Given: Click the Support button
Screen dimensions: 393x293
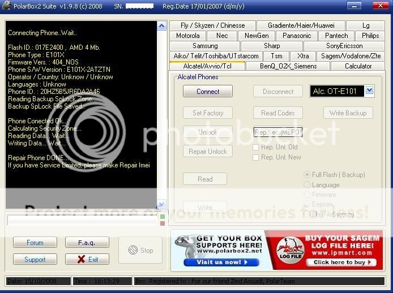Looking at the screenshot, I should (35, 259).
